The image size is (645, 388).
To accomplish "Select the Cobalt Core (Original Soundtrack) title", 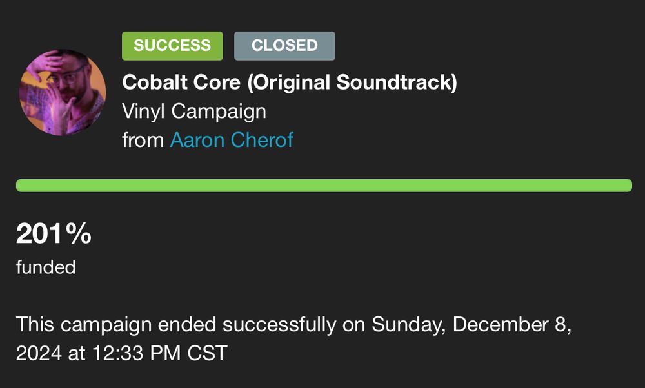I will (290, 82).
